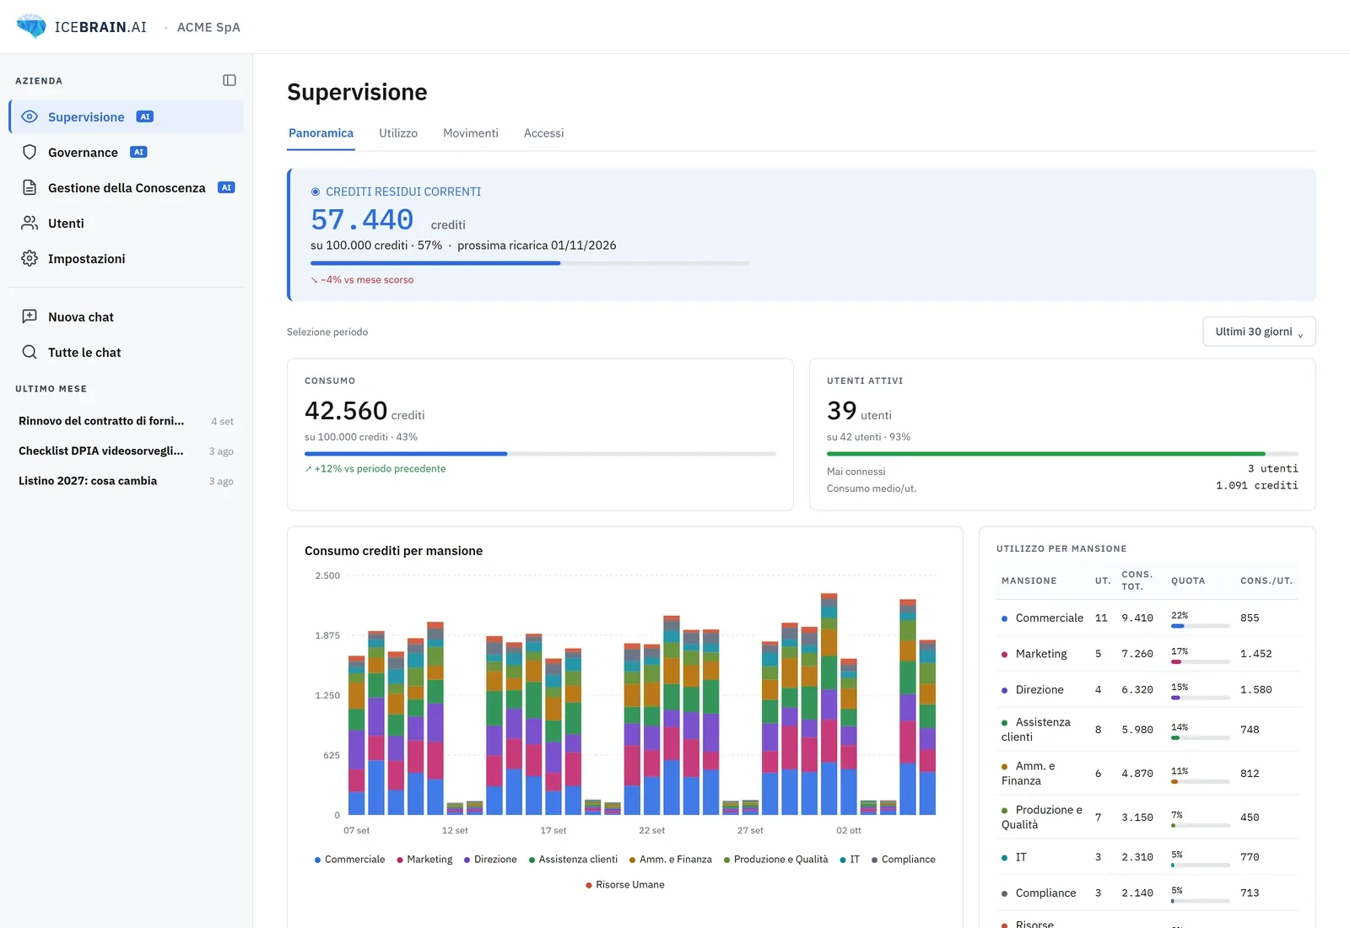Image resolution: width=1350 pixels, height=928 pixels.
Task: Click the IT row in mansione table
Action: coord(1147,857)
